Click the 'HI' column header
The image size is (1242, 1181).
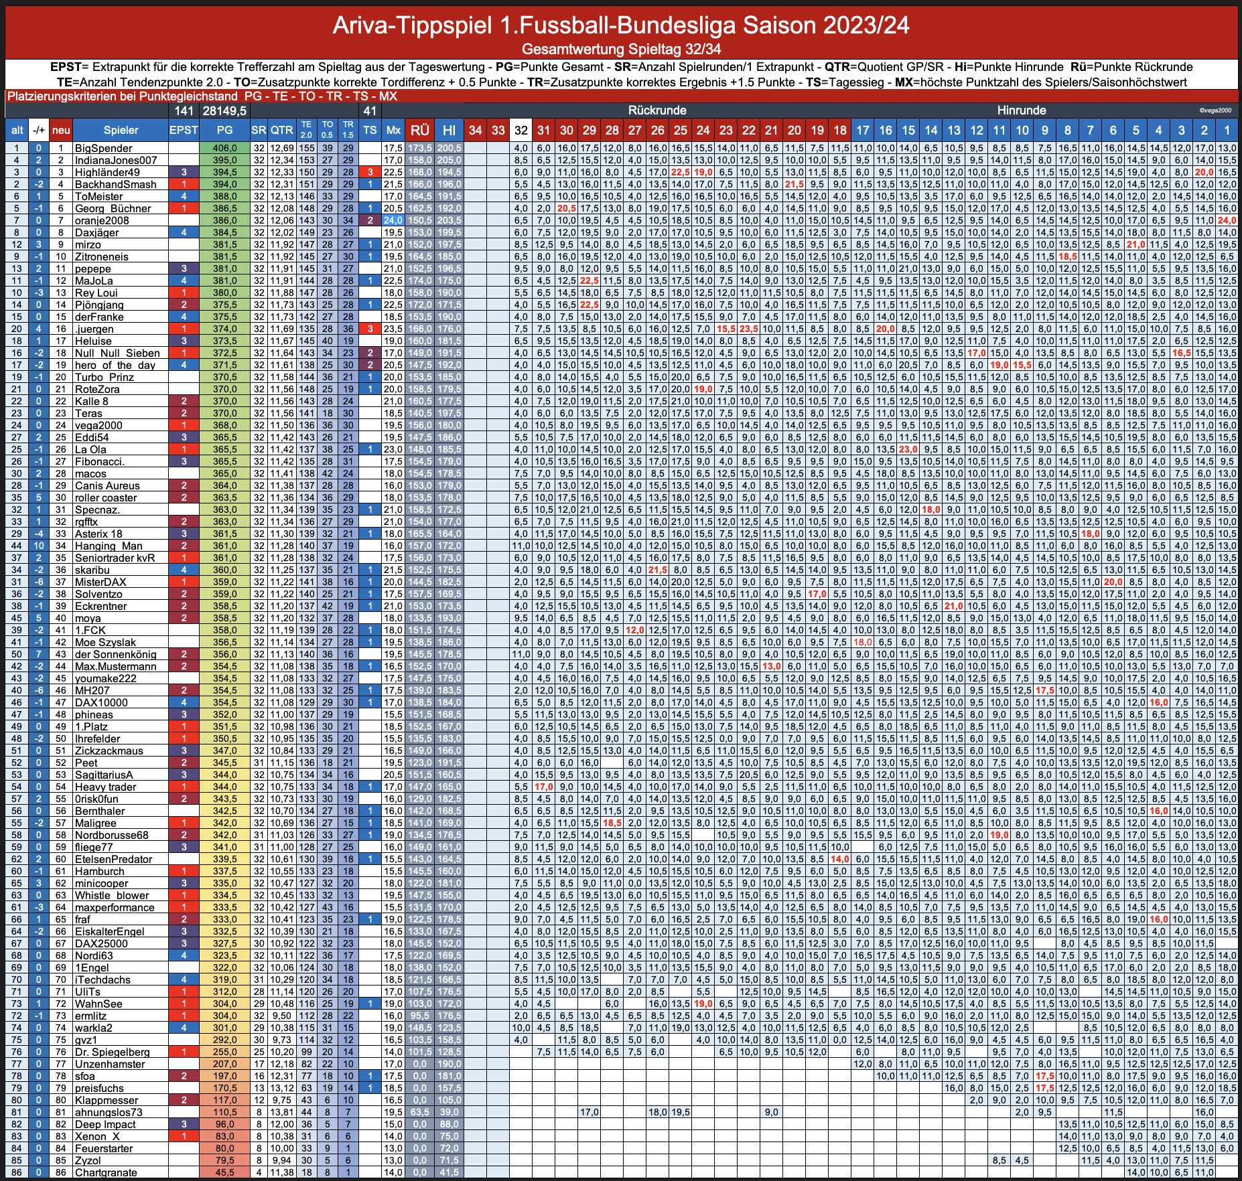[450, 130]
